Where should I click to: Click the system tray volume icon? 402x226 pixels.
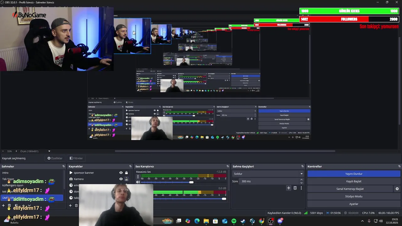coord(381,221)
